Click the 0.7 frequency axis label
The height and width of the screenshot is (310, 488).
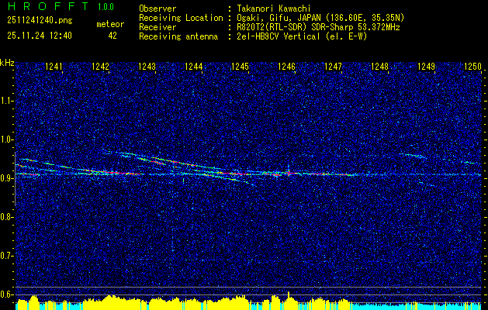[7, 256]
